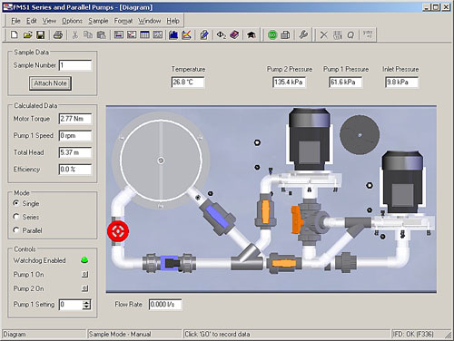Click the last greyed toolbar icon
The width and height of the screenshot is (454, 341).
[368, 34]
